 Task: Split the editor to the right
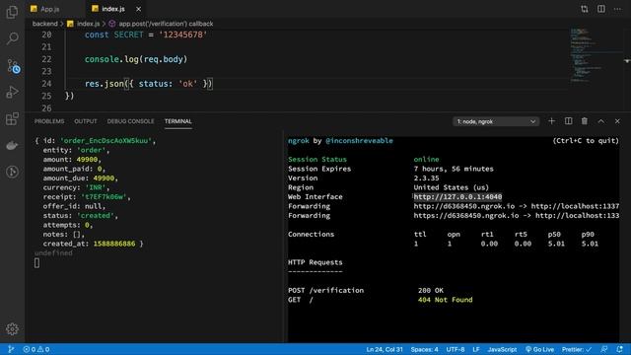600,9
